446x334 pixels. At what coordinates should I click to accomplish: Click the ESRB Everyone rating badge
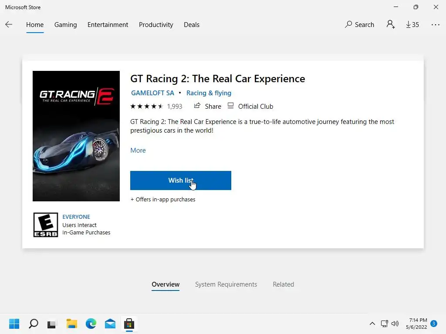45,225
